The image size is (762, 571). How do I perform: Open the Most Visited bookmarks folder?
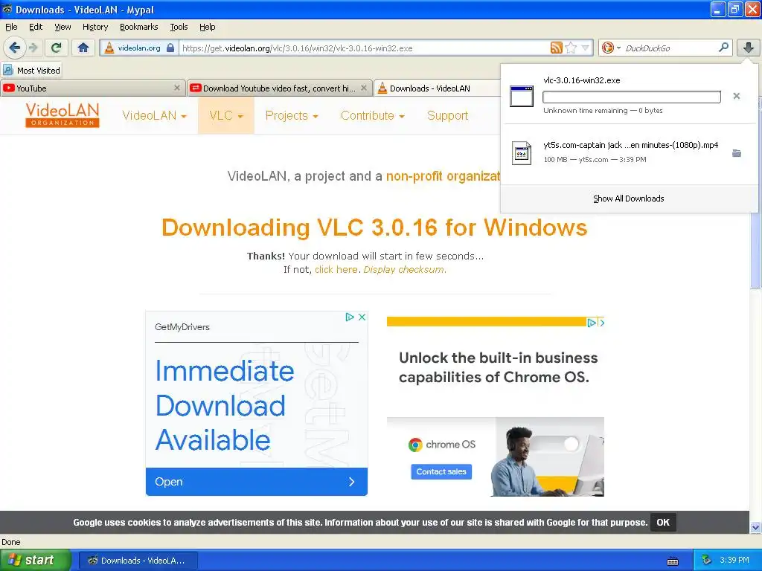tap(32, 71)
